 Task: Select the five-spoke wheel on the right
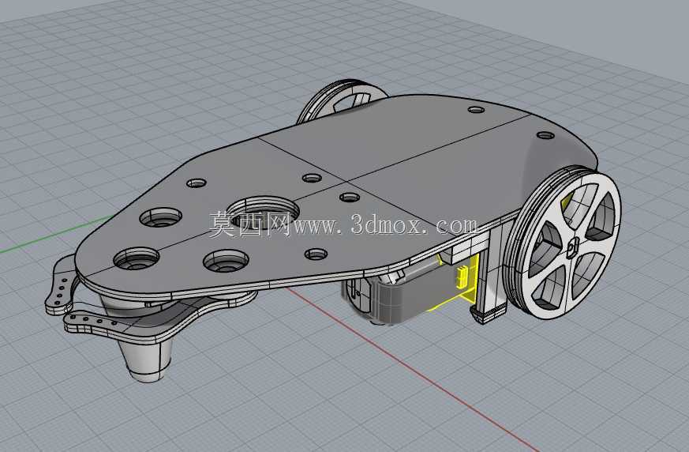564,241
